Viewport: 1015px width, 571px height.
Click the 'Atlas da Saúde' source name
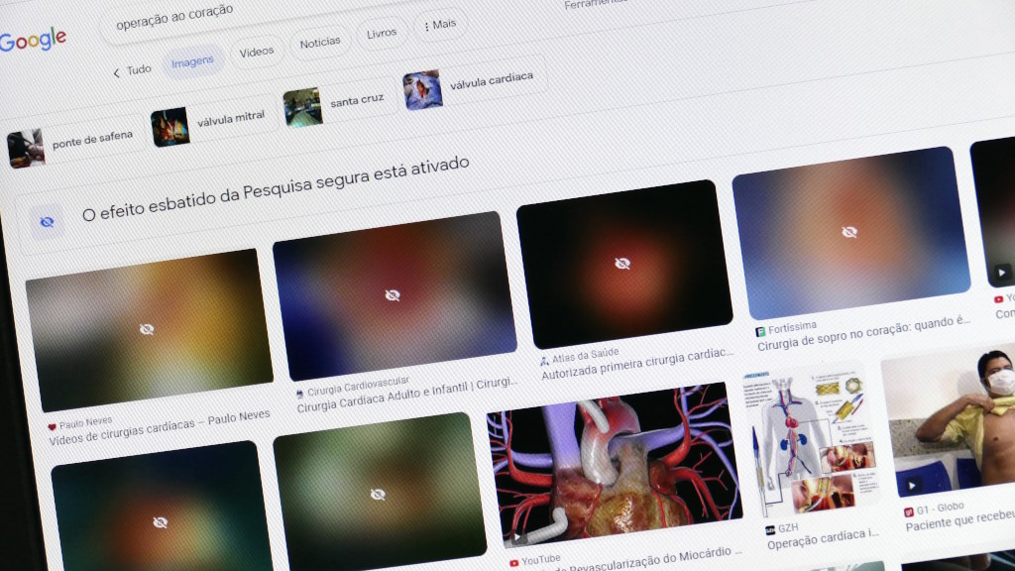[x=585, y=355]
